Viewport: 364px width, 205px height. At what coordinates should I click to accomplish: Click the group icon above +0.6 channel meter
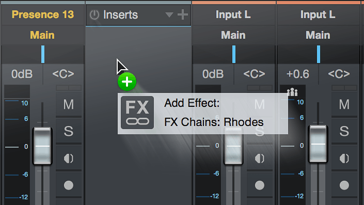click(x=292, y=92)
